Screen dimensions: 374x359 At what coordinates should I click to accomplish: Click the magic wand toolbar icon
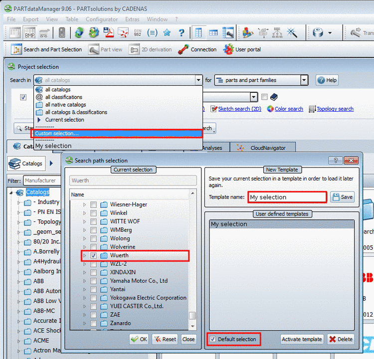coord(292,33)
